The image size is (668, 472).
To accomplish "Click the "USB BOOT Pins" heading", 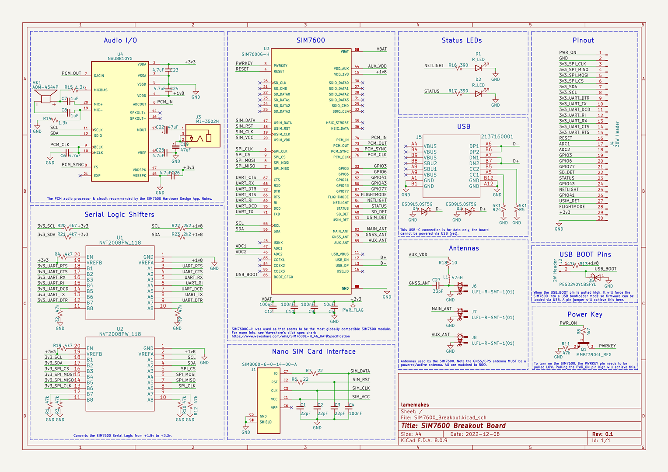I will pos(585,254).
